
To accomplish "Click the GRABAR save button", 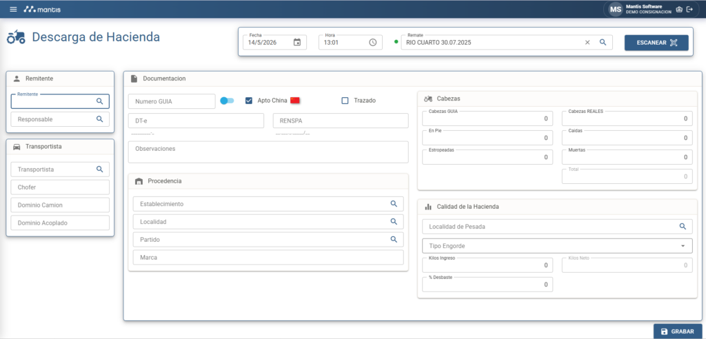I will [x=677, y=331].
